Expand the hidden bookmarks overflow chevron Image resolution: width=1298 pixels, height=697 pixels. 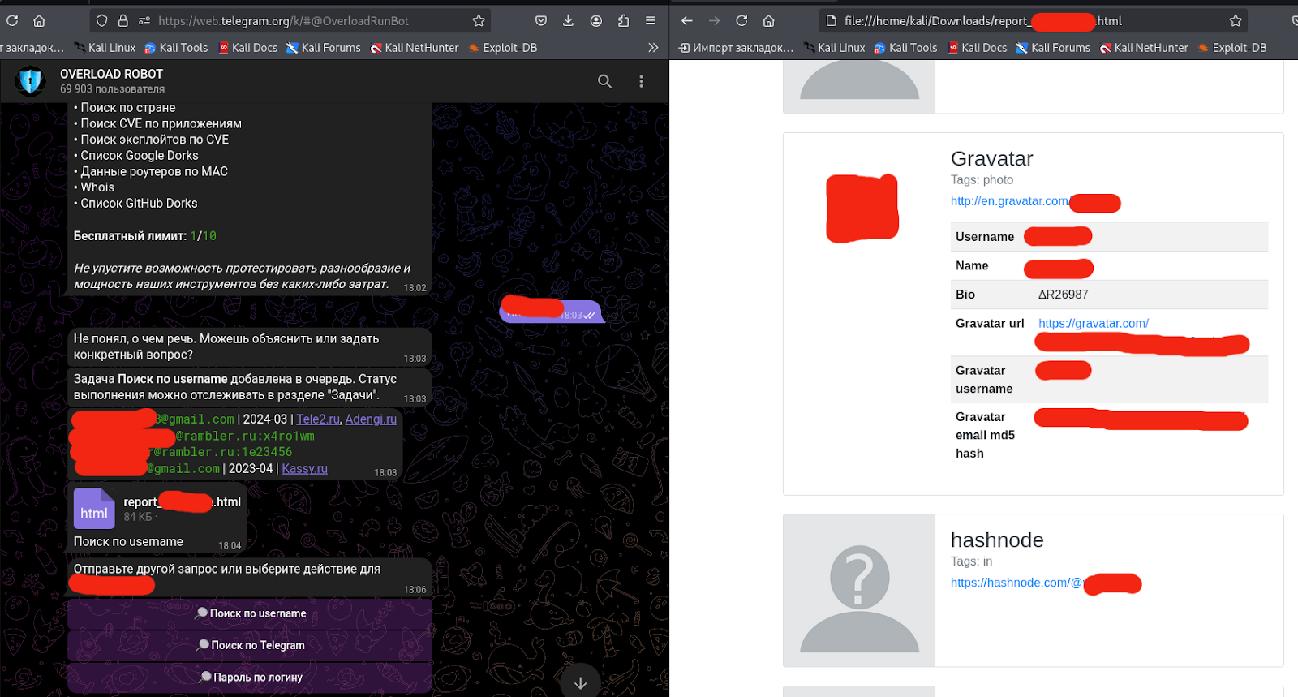[653, 48]
